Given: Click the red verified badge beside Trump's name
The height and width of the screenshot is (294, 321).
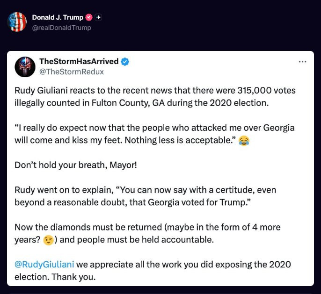Looking at the screenshot, I should click(x=88, y=17).
